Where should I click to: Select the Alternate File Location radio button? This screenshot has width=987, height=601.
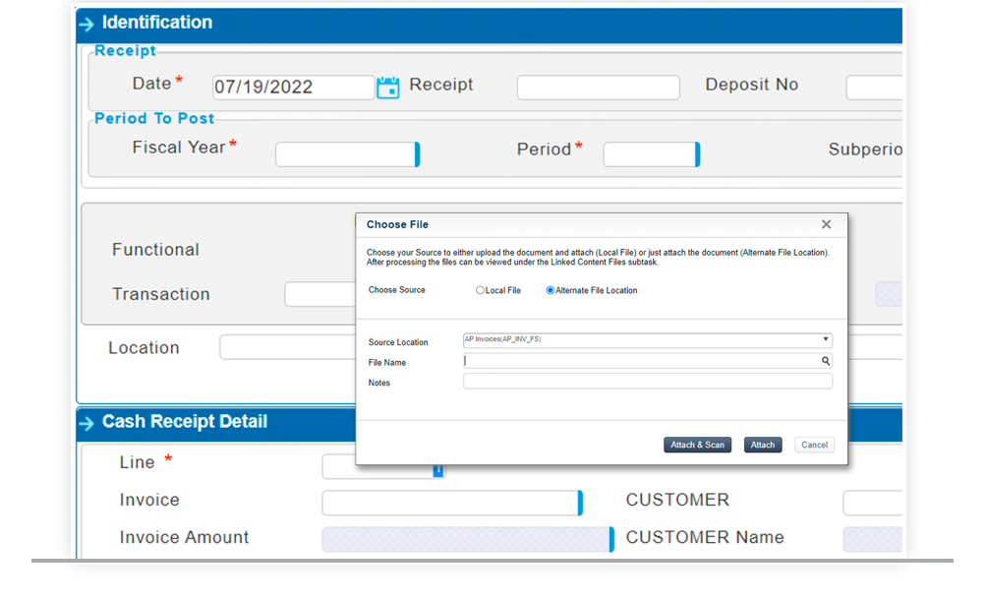tap(549, 290)
